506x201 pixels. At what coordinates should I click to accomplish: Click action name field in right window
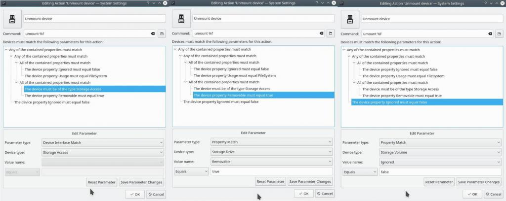432,19
